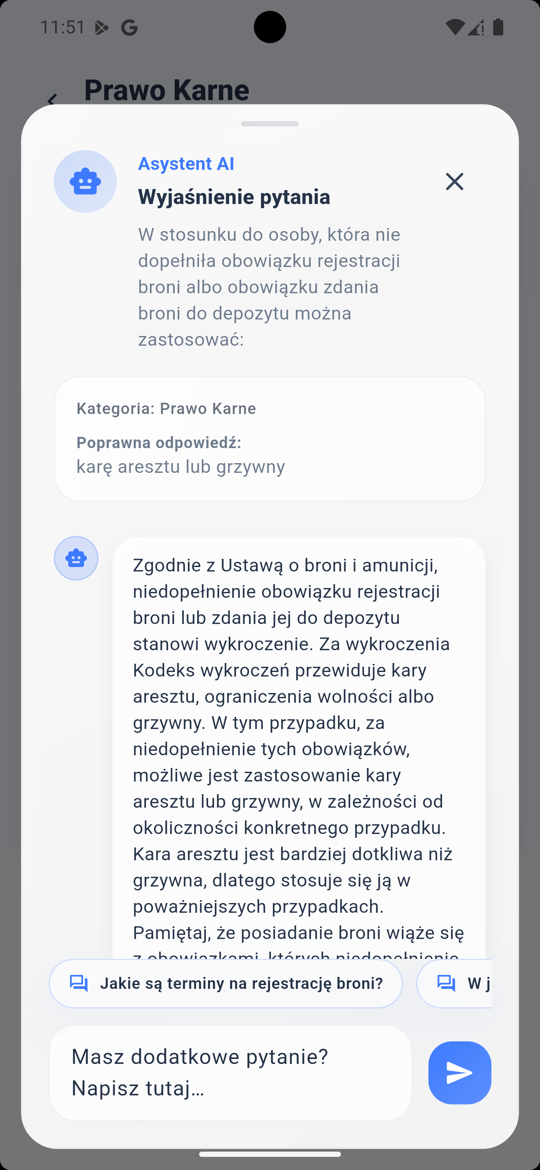Image resolution: width=540 pixels, height=1170 pixels.
Task: Tap the Google G icon in the status bar
Action: (130, 27)
